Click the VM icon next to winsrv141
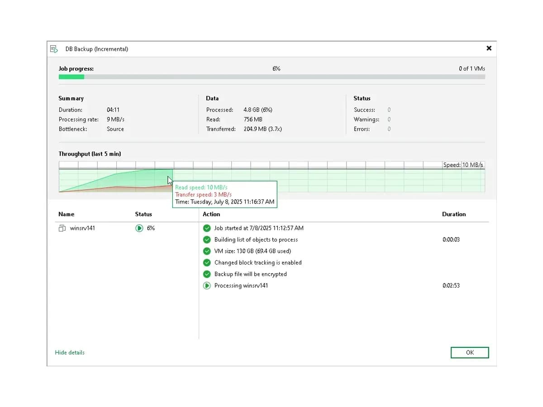Viewport: 543px width, 407px height. point(62,228)
